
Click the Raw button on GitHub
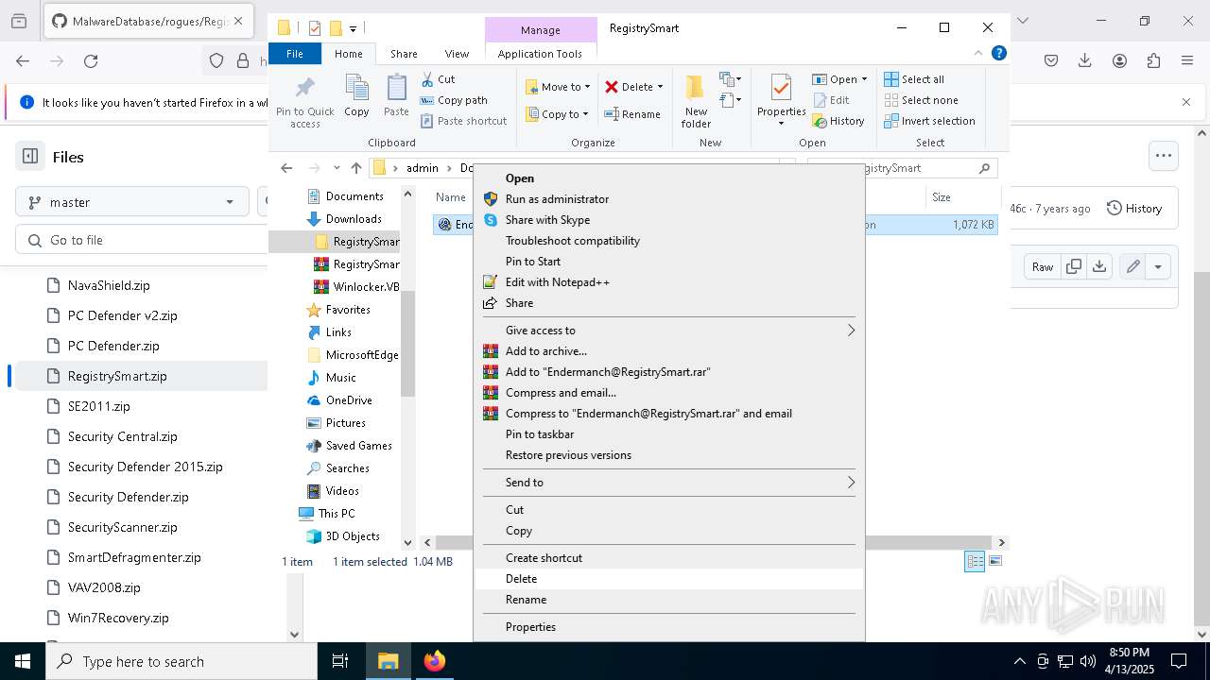click(1043, 267)
